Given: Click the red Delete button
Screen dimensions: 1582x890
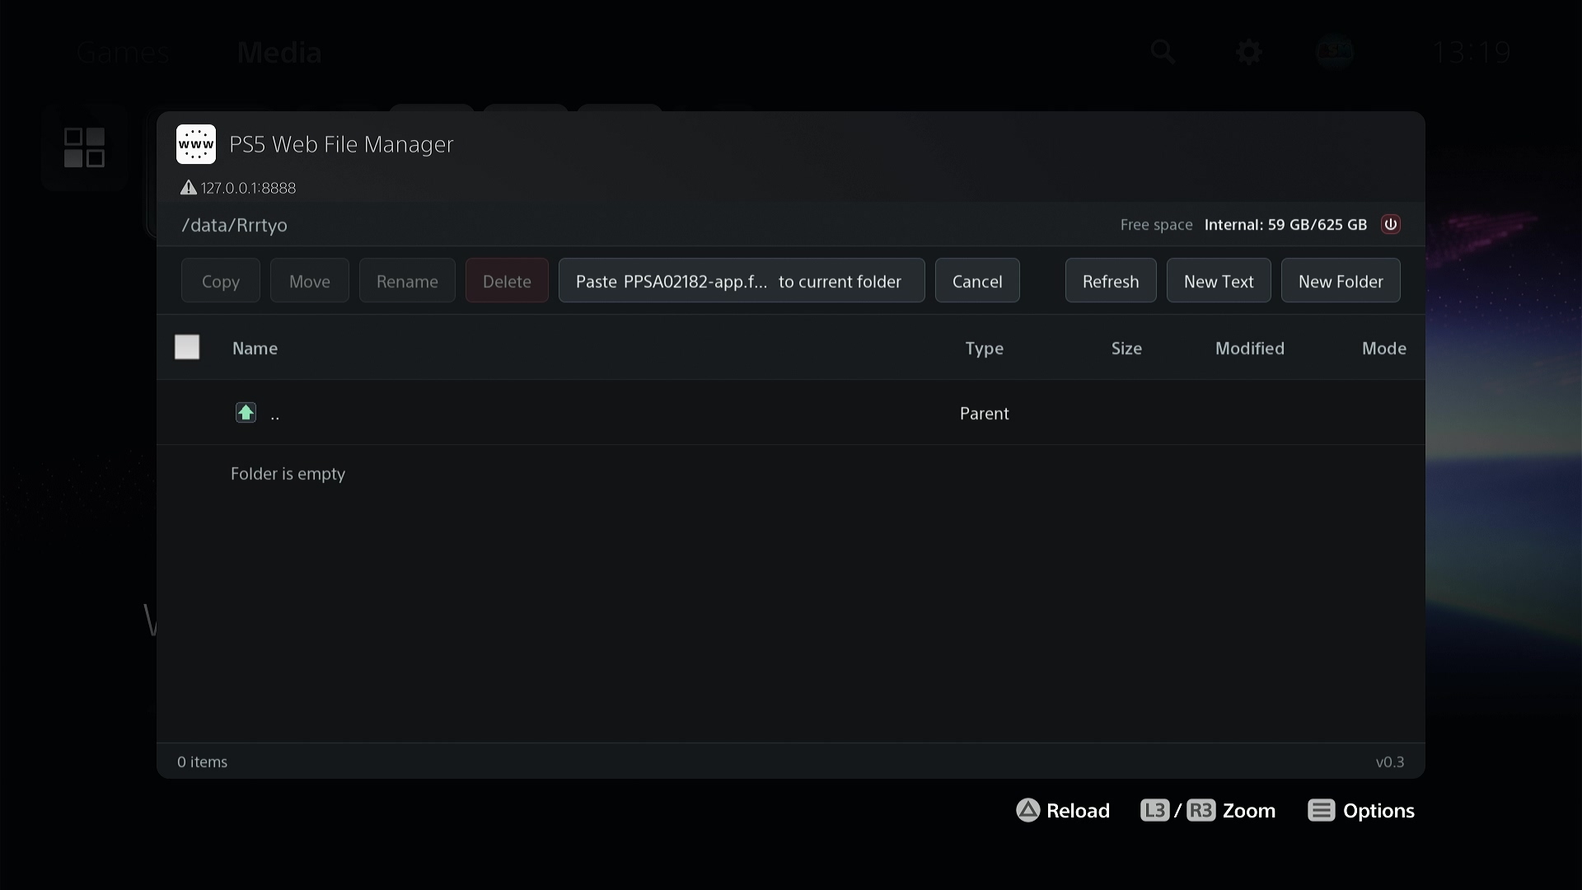Looking at the screenshot, I should point(507,280).
